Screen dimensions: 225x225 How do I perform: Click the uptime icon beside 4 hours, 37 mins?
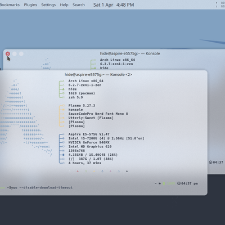coord(64,163)
